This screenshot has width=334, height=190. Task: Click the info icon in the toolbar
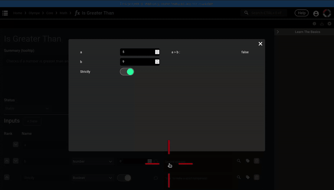click(x=314, y=24)
